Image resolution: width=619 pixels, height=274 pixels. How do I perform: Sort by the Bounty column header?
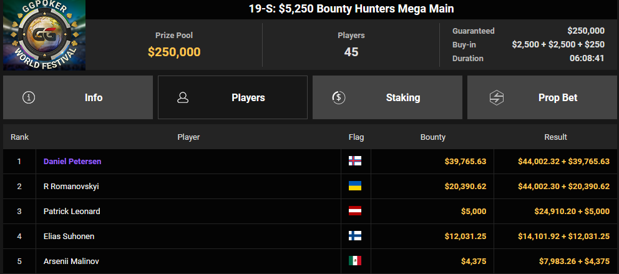point(432,137)
